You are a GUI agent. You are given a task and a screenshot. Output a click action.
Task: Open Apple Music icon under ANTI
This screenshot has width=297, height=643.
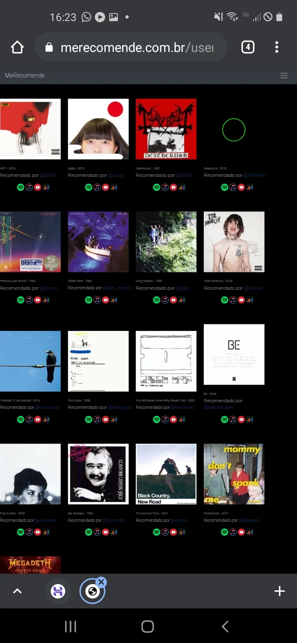pyautogui.click(x=29, y=187)
